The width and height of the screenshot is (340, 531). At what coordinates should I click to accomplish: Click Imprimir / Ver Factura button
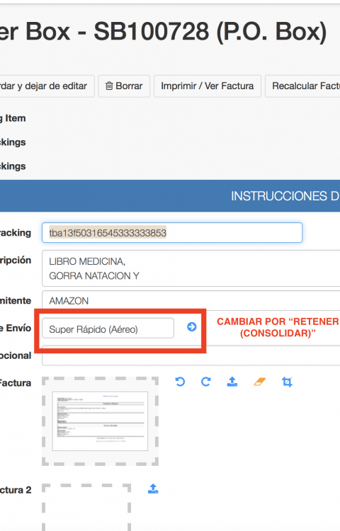click(x=208, y=86)
